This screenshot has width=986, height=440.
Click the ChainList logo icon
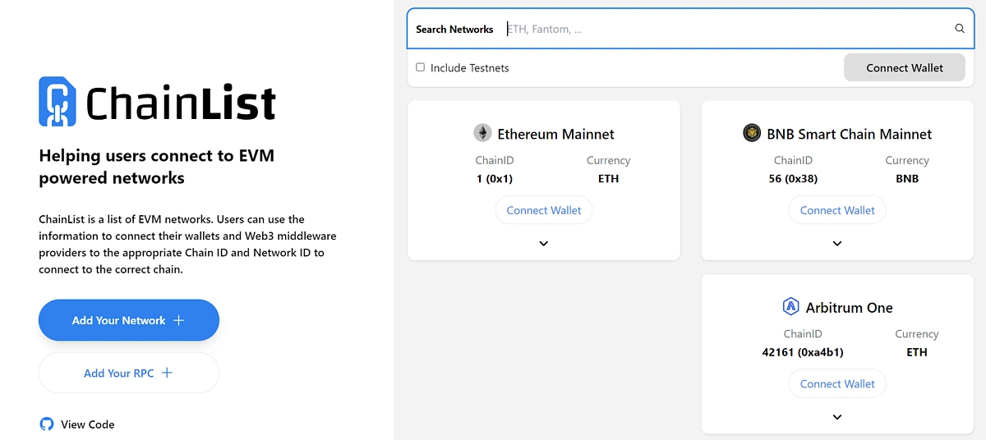(x=58, y=102)
